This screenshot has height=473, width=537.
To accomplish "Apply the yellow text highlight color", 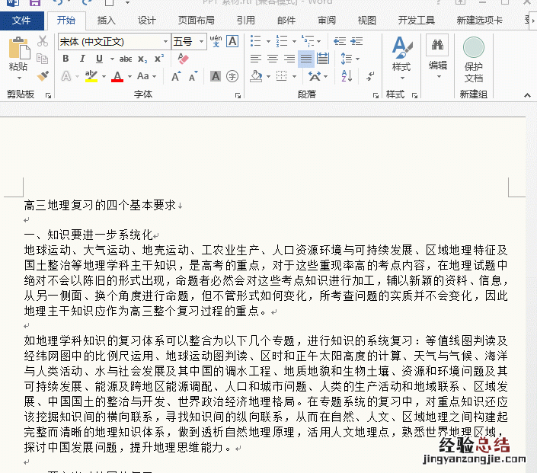I will [91, 76].
